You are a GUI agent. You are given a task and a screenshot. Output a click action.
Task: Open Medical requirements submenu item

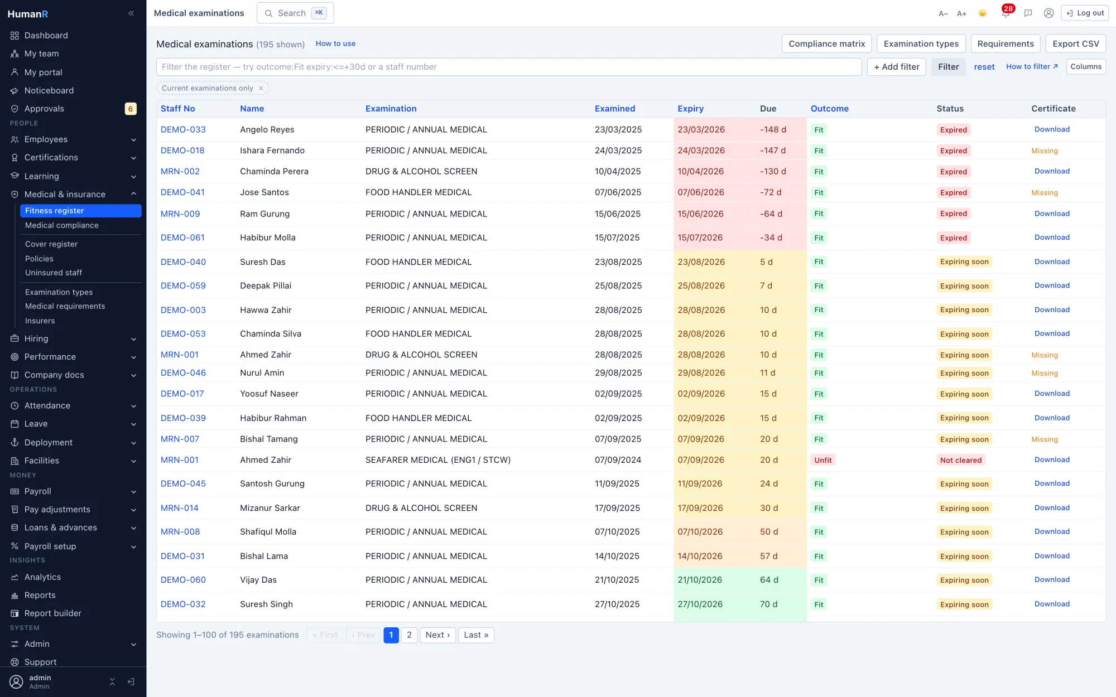click(65, 306)
